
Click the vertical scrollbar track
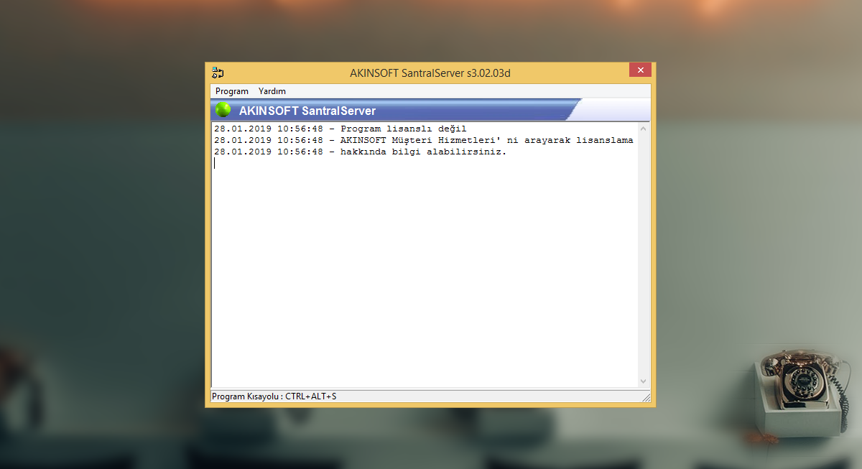[x=643, y=251]
